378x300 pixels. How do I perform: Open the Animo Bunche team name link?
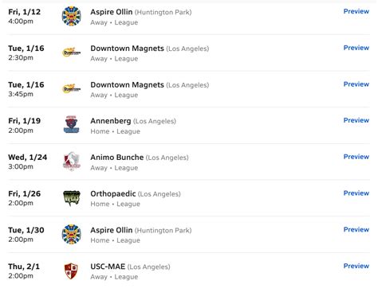[117, 158]
